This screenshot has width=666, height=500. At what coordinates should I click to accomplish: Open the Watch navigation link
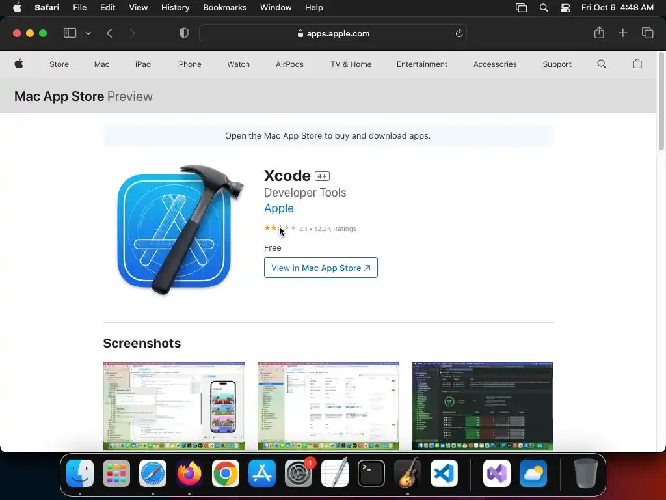click(x=238, y=64)
